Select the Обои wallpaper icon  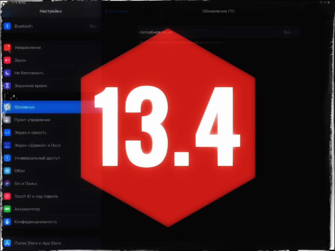click(7, 171)
